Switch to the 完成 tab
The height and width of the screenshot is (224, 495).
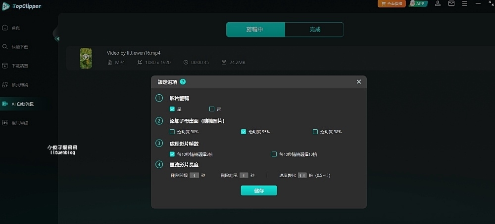point(314,30)
